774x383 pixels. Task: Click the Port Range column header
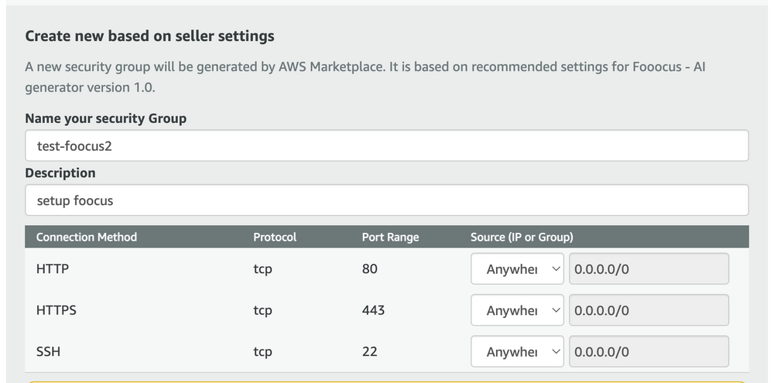[x=390, y=237]
